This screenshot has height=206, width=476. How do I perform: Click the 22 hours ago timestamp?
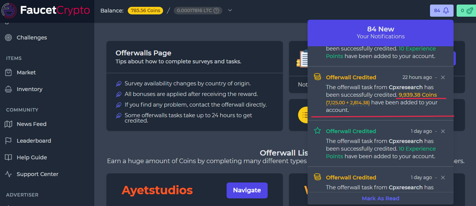coord(417,77)
